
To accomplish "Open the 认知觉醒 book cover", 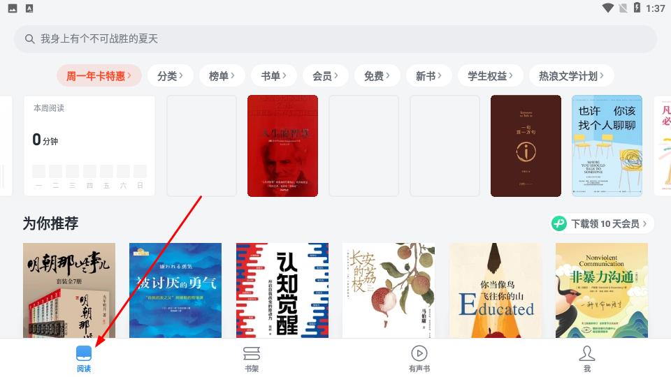I will click(282, 290).
